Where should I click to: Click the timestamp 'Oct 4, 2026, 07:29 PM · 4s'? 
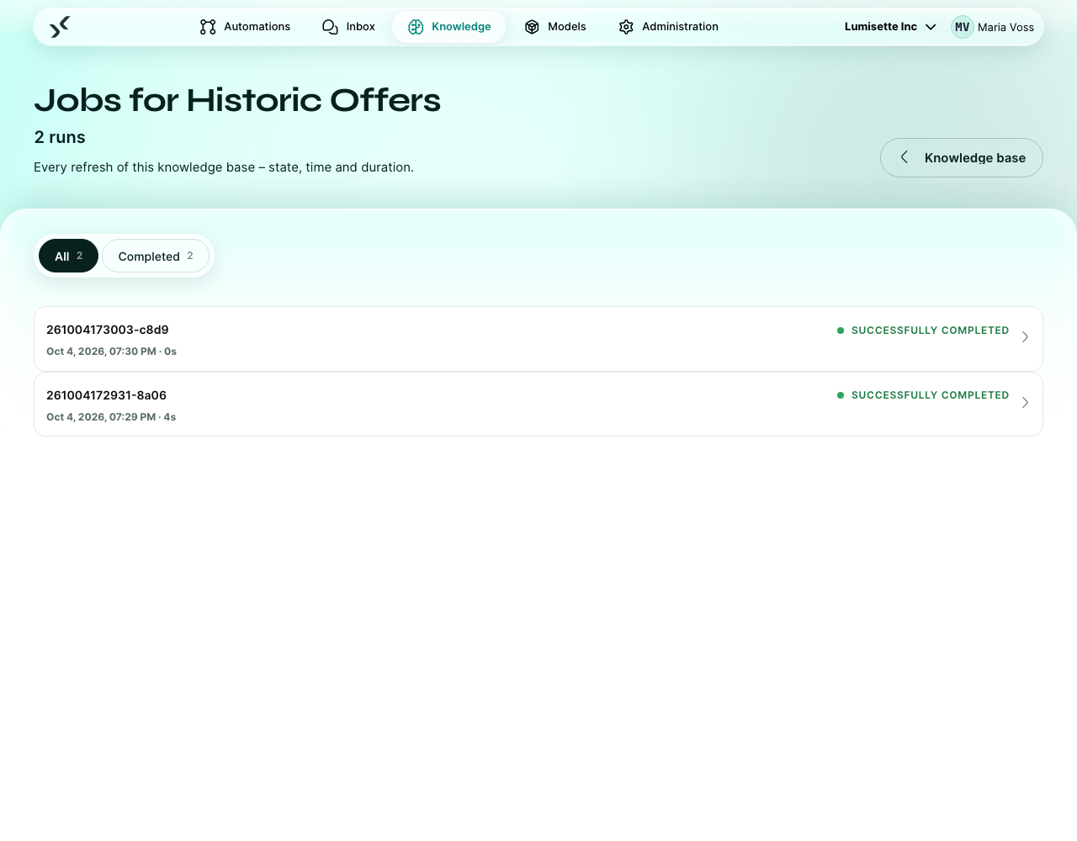tap(111, 417)
